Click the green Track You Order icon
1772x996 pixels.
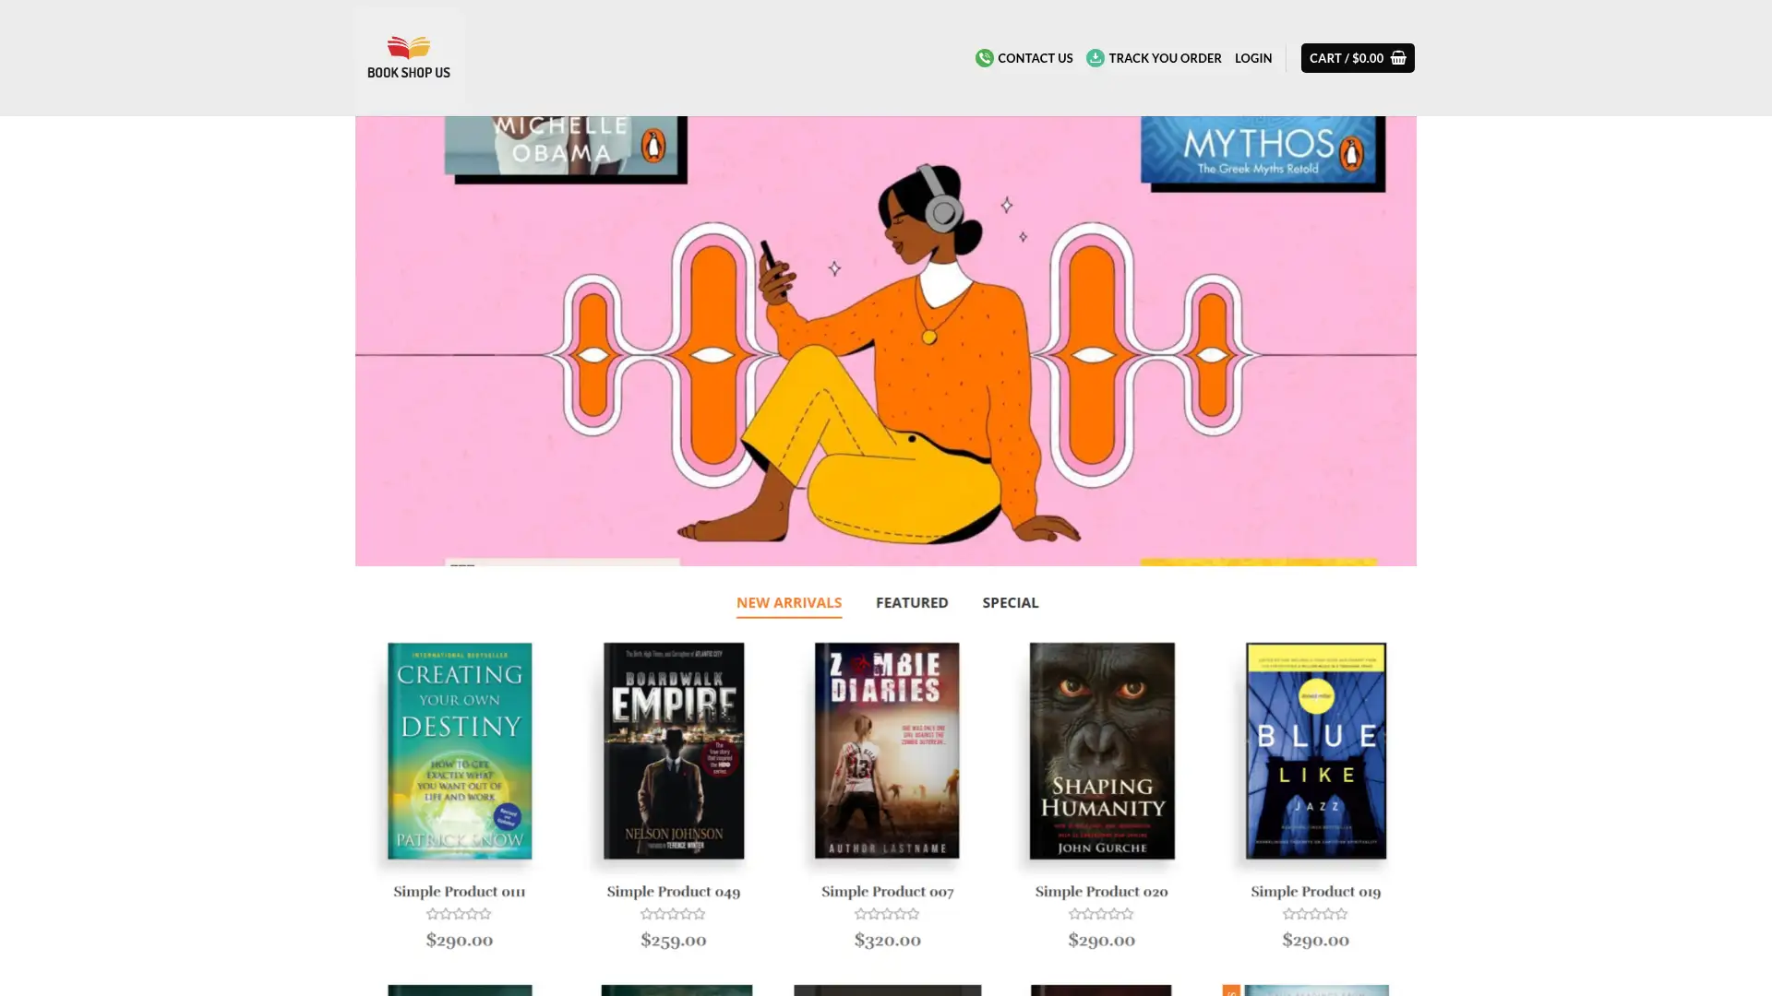tap(1095, 58)
